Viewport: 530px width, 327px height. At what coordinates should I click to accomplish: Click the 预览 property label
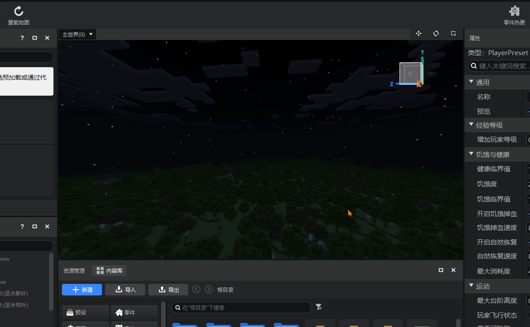click(483, 112)
